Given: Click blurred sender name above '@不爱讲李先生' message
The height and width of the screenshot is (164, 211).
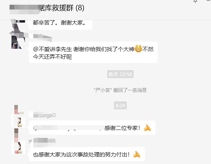Looking at the screenshot, I should (43, 37).
